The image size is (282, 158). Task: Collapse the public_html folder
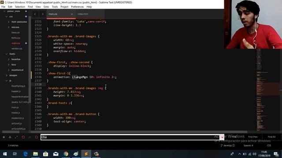tap(4, 11)
